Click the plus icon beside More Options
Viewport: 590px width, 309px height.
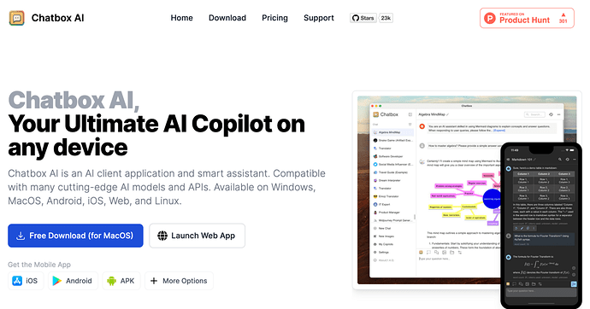click(154, 281)
